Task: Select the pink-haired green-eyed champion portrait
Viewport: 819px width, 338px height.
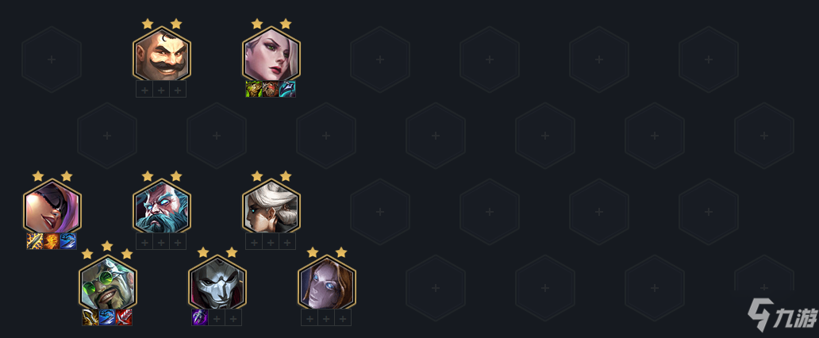Action: (271, 54)
